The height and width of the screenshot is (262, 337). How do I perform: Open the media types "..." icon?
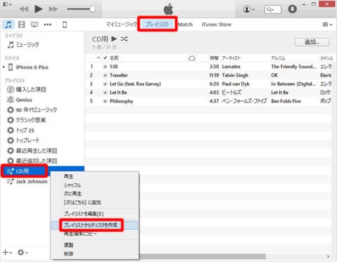48,24
